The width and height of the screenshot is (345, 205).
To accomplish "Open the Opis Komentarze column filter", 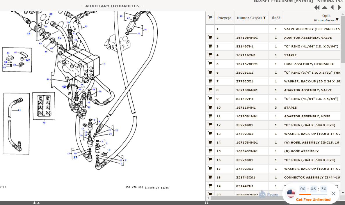I will (337, 20).
